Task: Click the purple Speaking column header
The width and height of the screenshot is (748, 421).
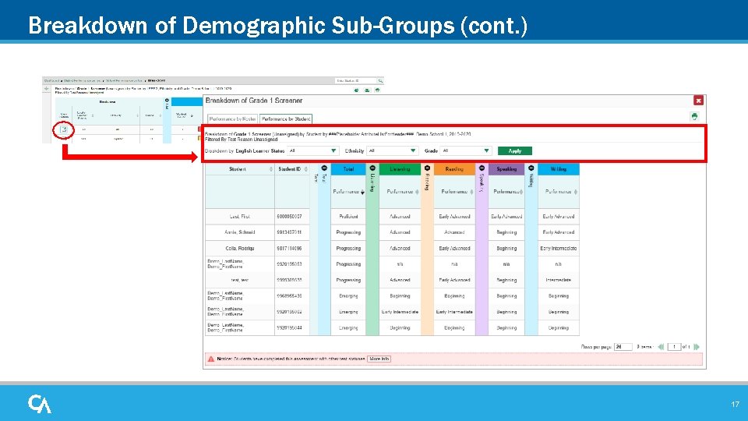Action: point(506,169)
